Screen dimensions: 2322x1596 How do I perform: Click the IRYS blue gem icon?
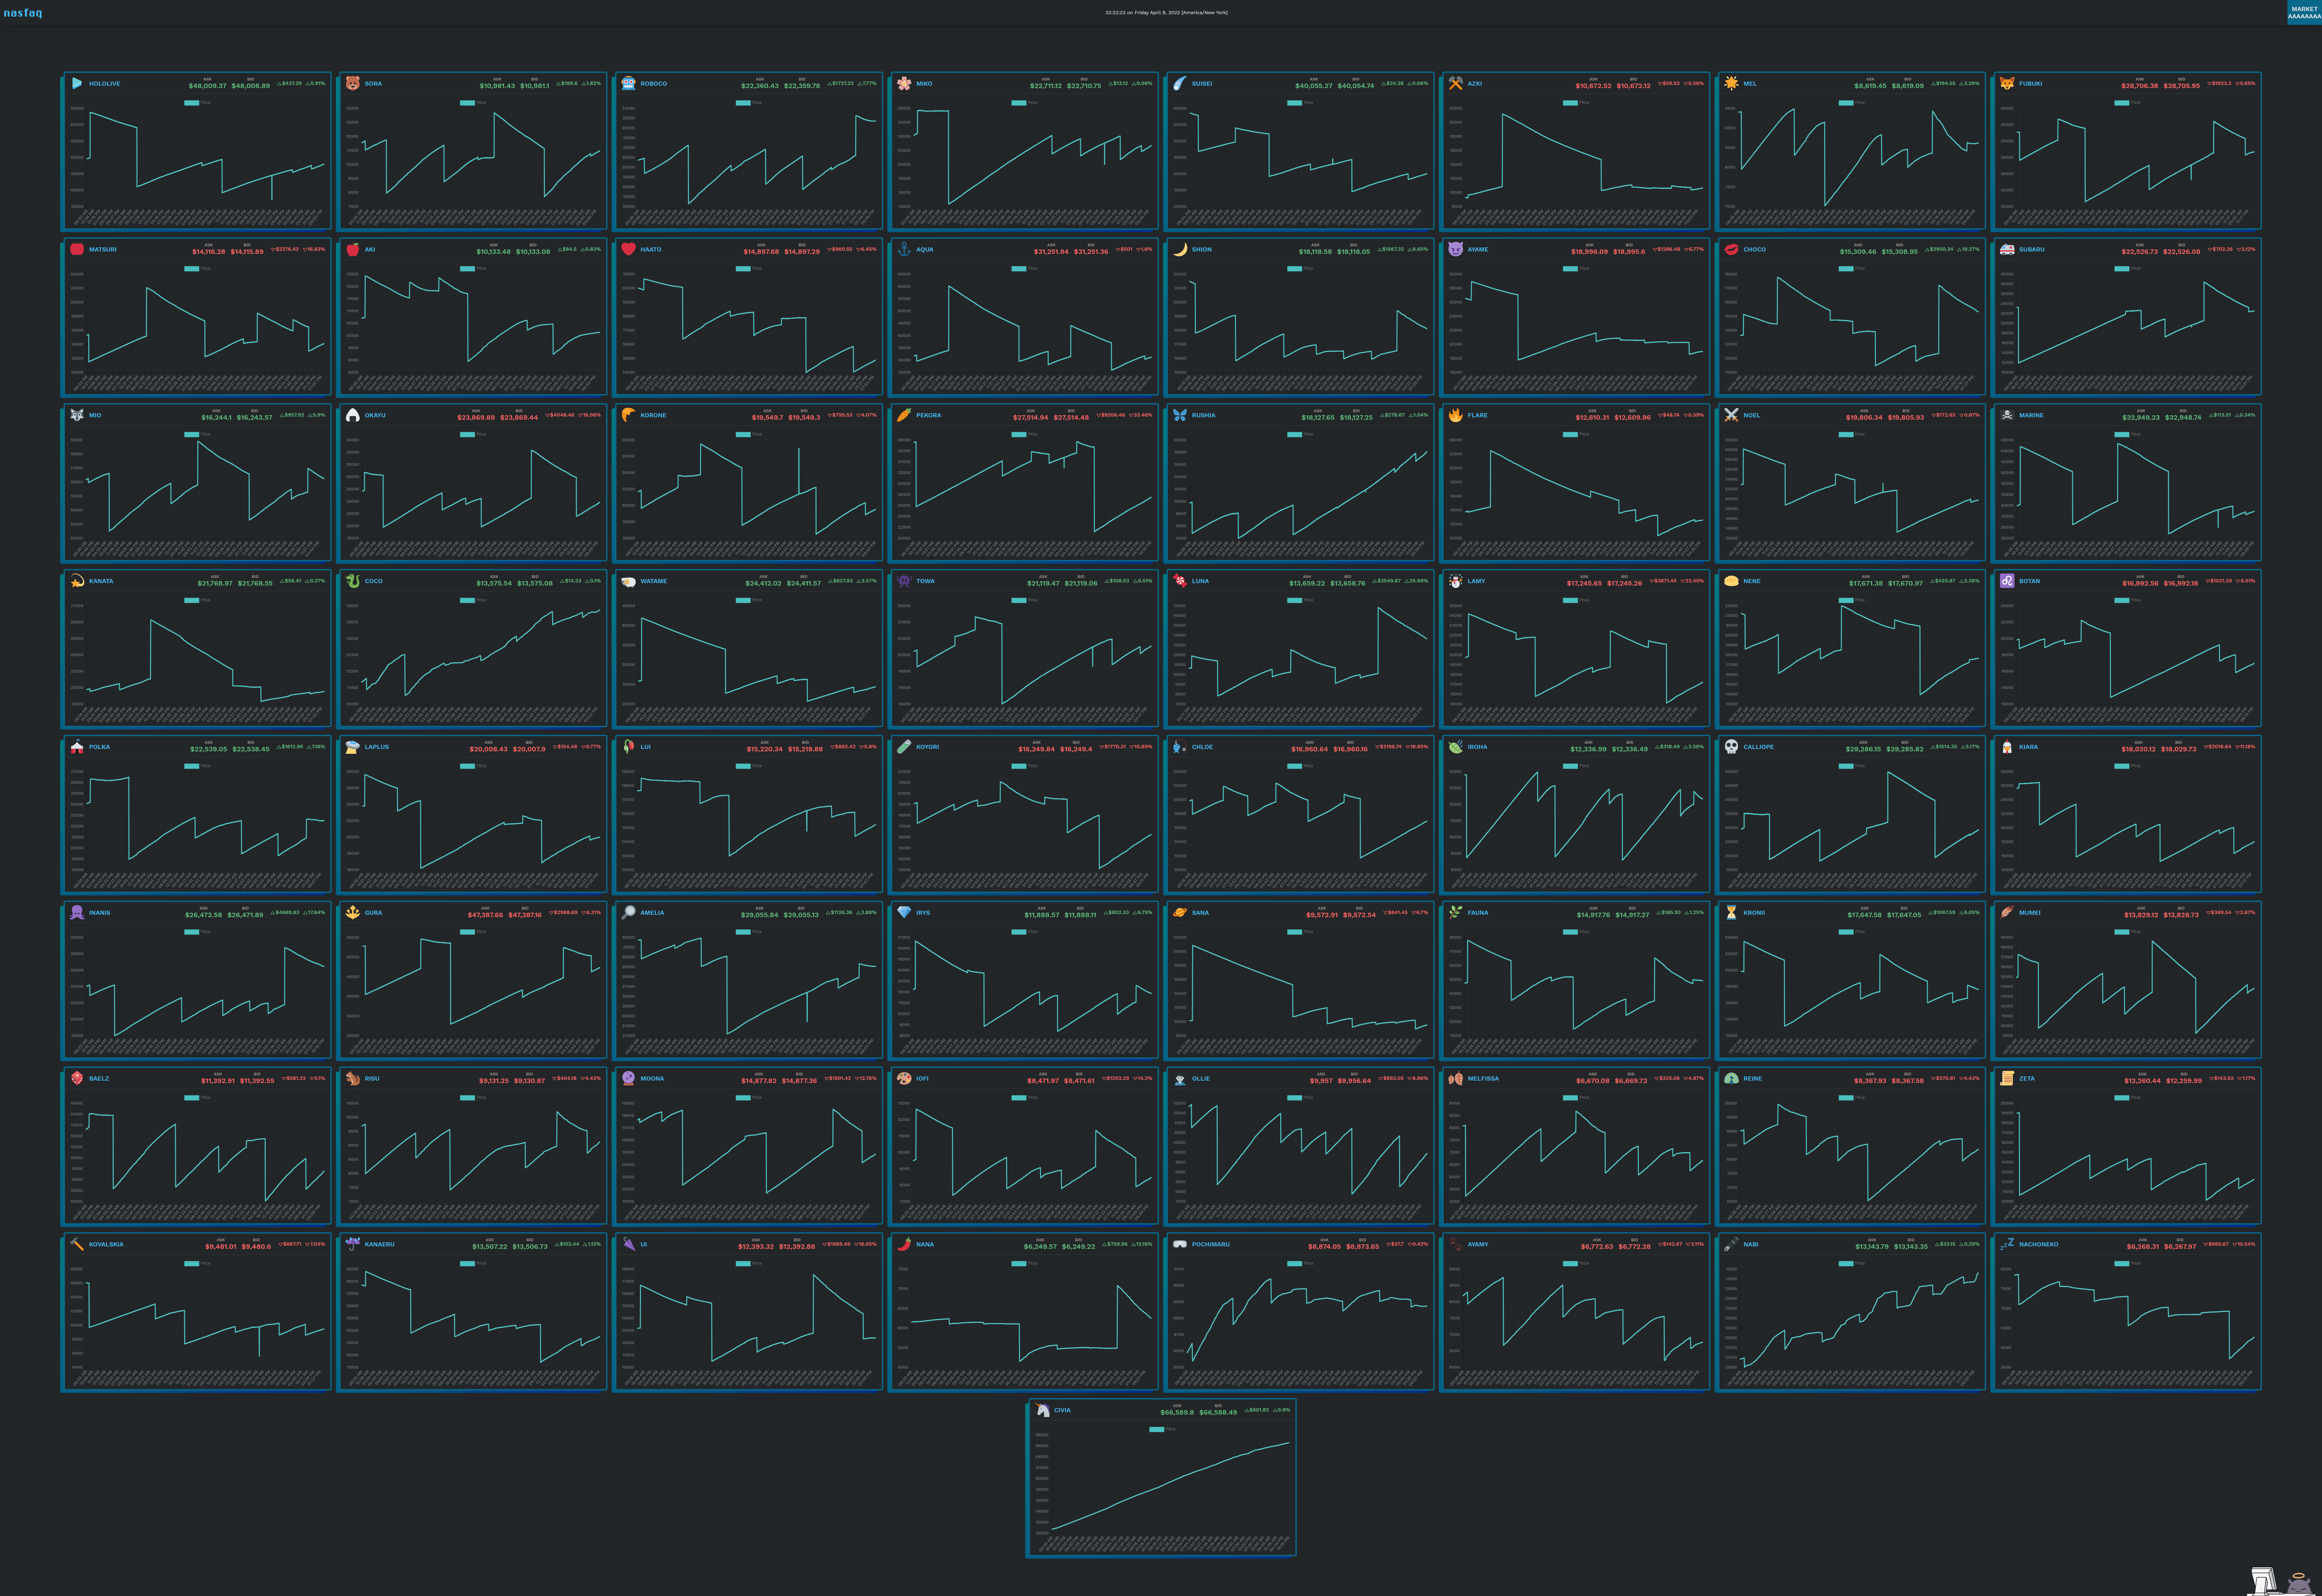coord(904,912)
